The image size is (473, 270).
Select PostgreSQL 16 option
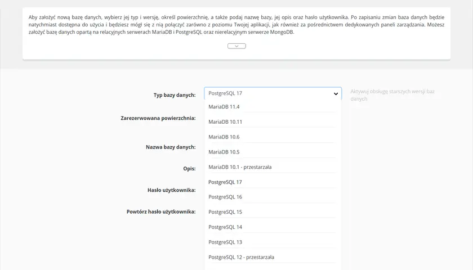272,197
